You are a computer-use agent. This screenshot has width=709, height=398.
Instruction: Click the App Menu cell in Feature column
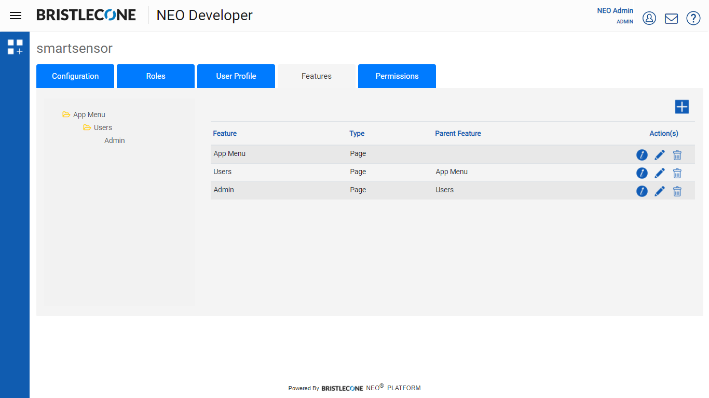pos(229,153)
